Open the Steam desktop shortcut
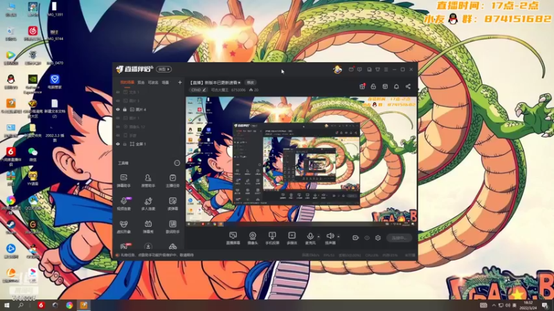Viewport: 554px width, 311px height. (x=10, y=227)
